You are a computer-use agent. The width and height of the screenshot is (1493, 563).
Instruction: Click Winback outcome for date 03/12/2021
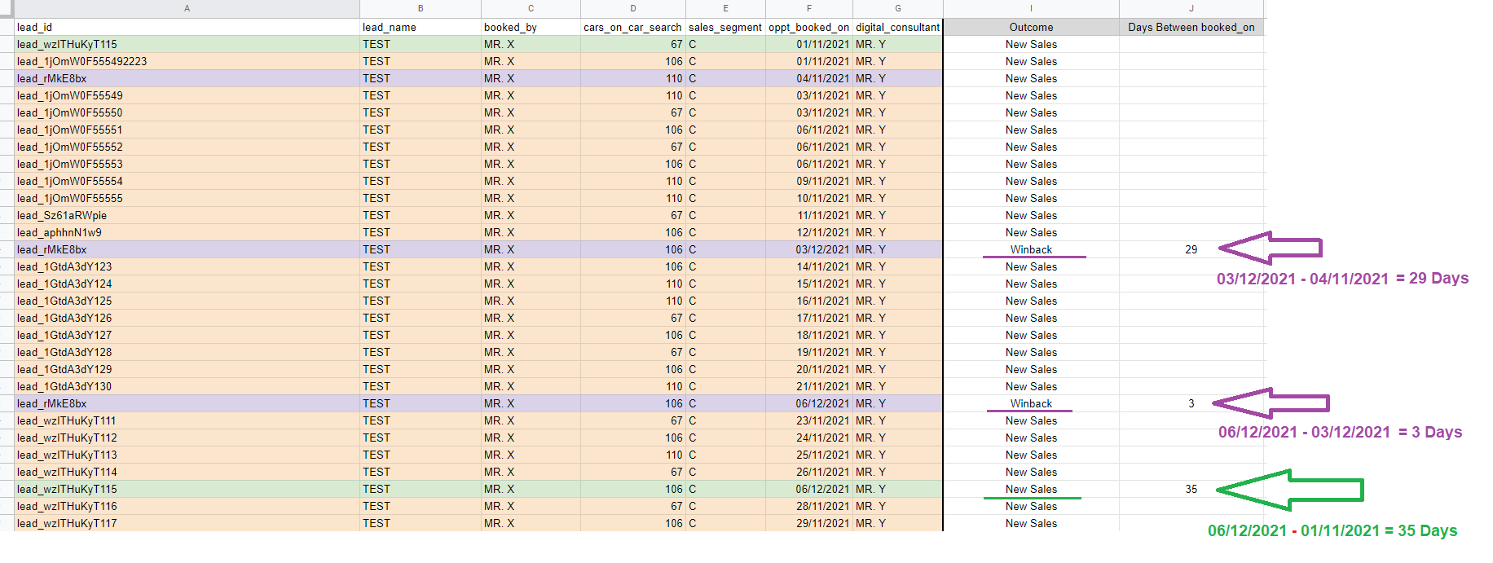click(x=1031, y=249)
